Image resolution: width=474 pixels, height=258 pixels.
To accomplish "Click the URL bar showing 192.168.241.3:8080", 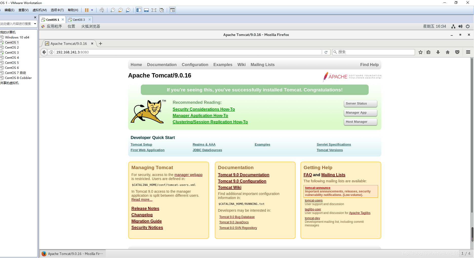I will tap(187, 52).
